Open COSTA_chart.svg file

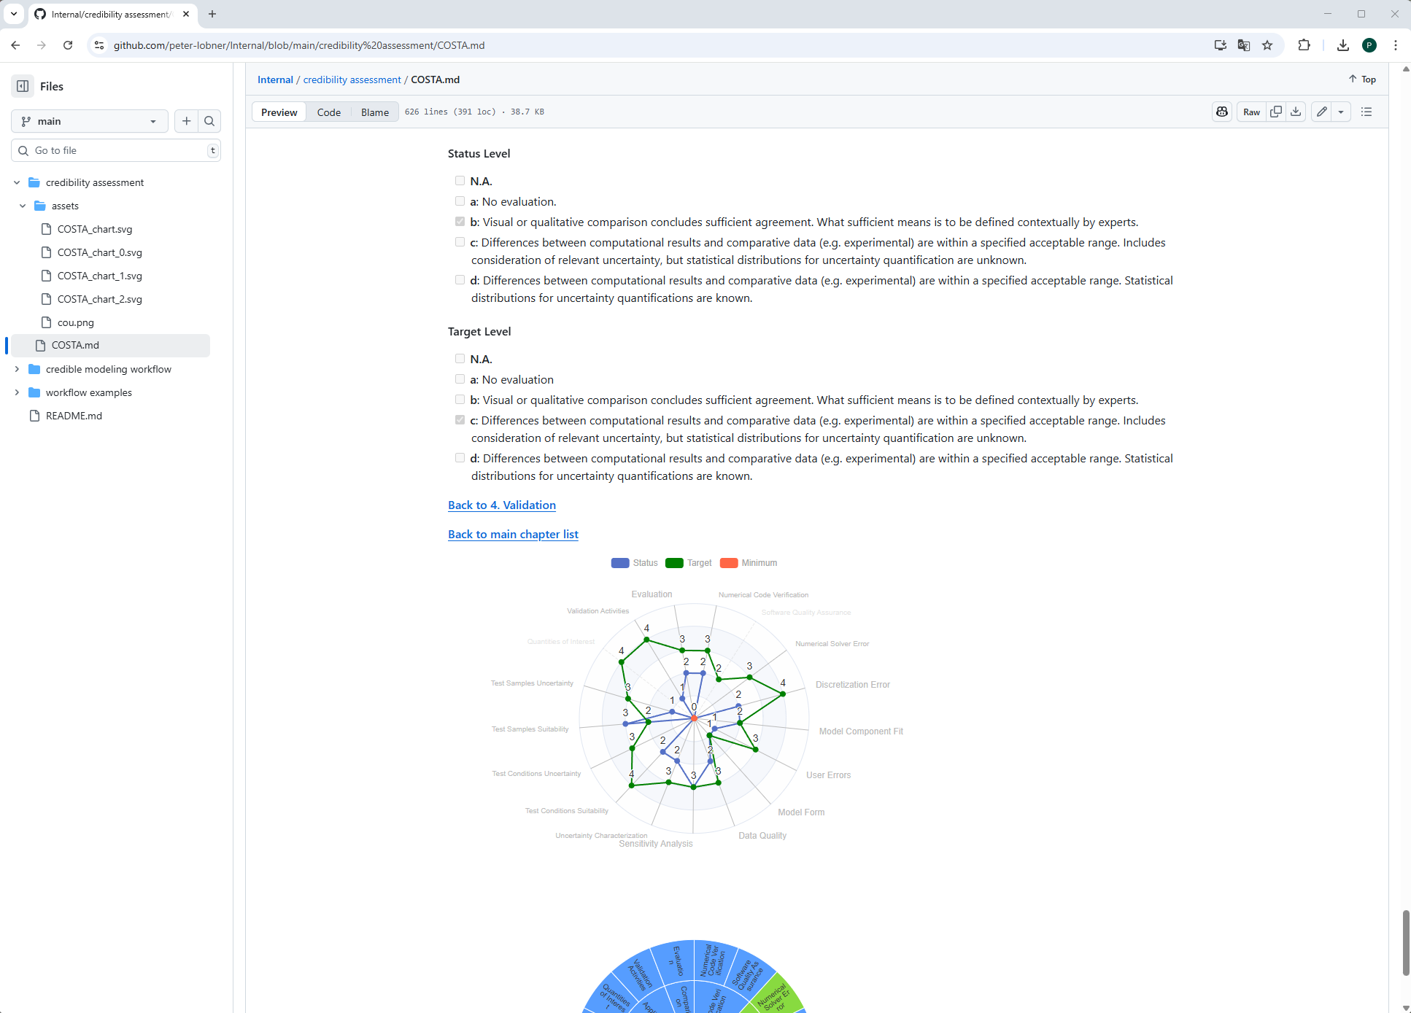95,229
